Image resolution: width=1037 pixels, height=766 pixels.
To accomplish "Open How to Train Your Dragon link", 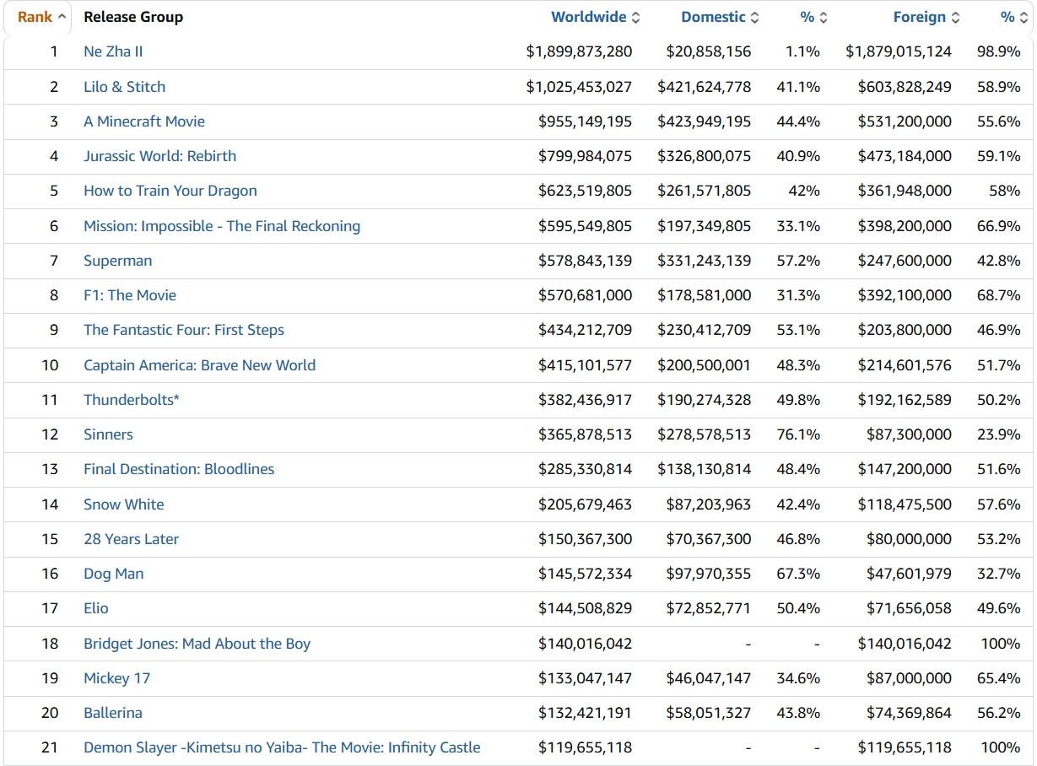I will click(x=170, y=191).
